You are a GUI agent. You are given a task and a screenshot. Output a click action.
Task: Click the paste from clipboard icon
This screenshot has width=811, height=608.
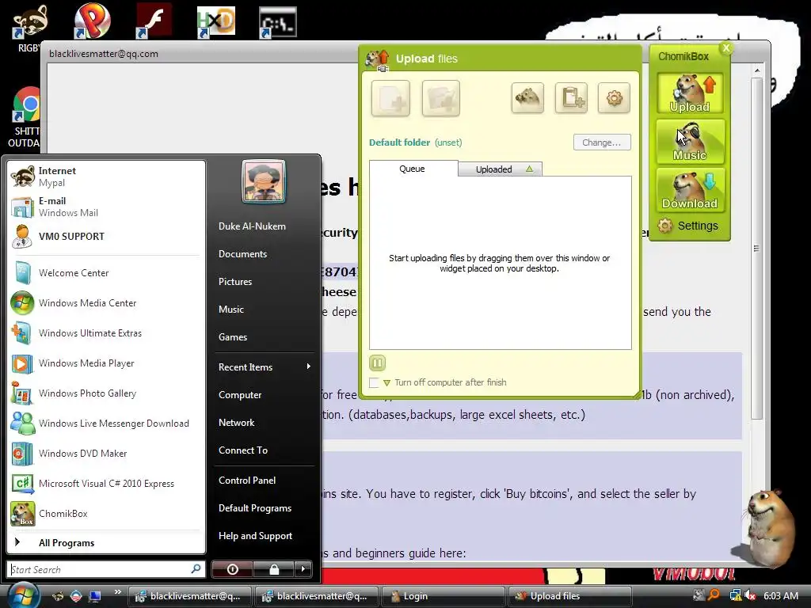click(x=571, y=97)
